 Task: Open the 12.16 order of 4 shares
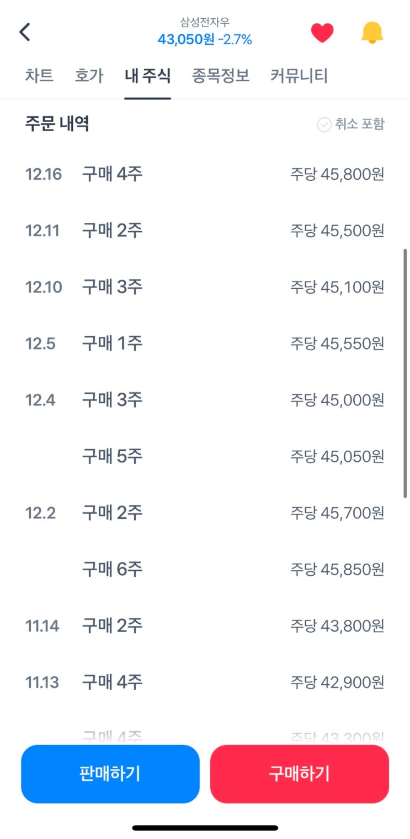point(204,175)
